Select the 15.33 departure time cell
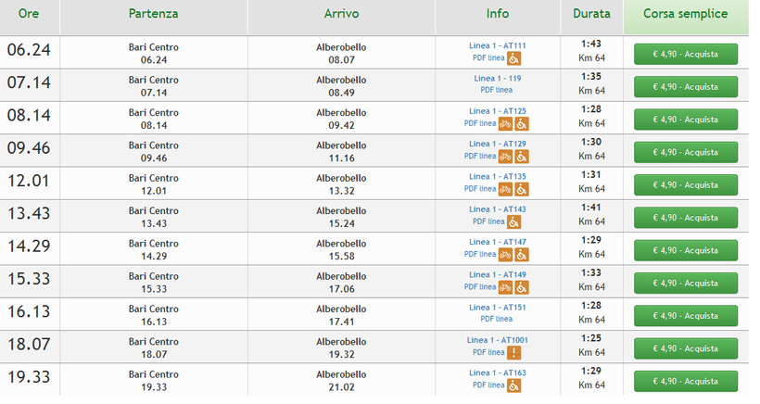The height and width of the screenshot is (404, 760). tap(30, 283)
